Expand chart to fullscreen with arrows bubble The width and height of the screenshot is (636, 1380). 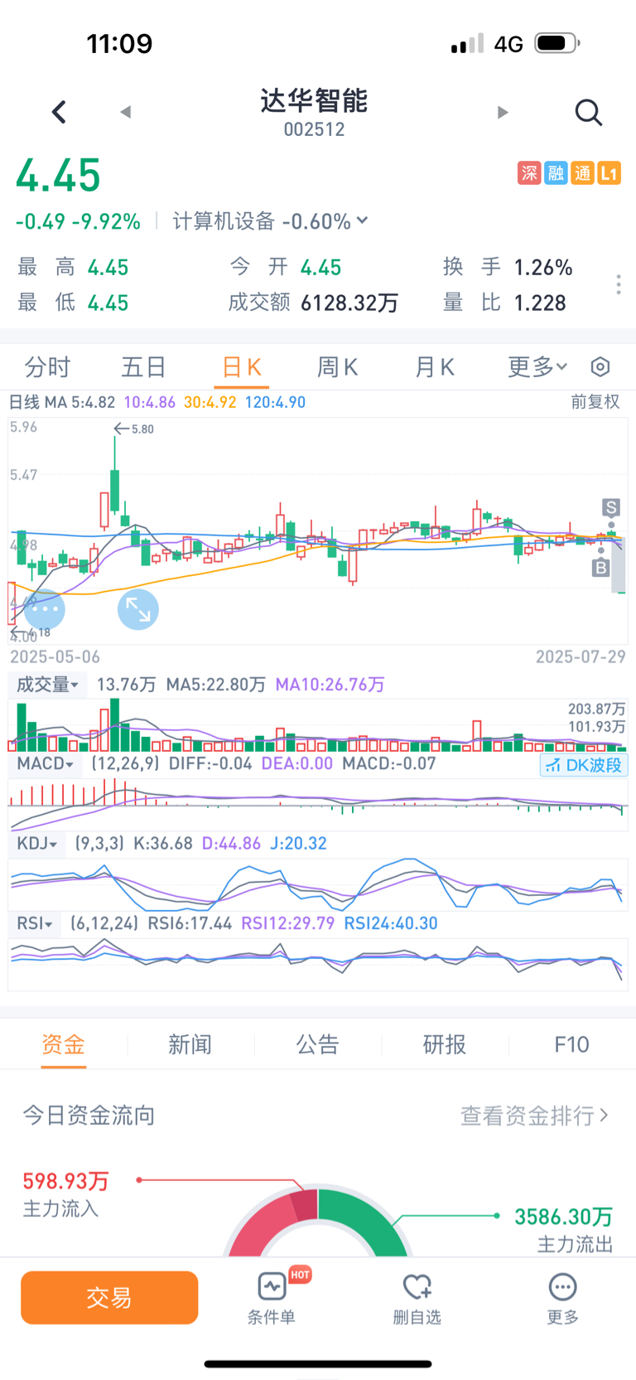tap(138, 609)
